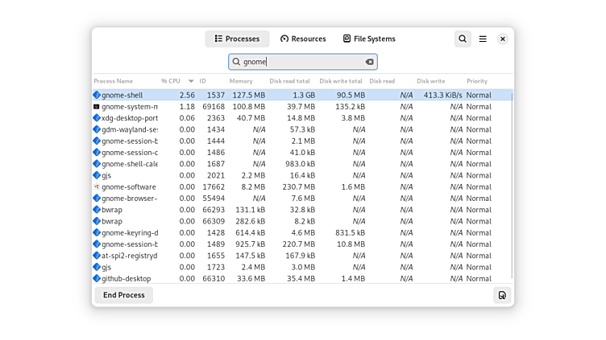Close the System Monitor window
Screen dimensions: 606x340
503,39
